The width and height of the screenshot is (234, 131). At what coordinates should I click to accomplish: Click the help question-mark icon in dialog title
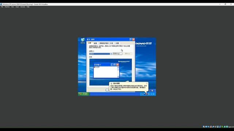tap(131, 39)
